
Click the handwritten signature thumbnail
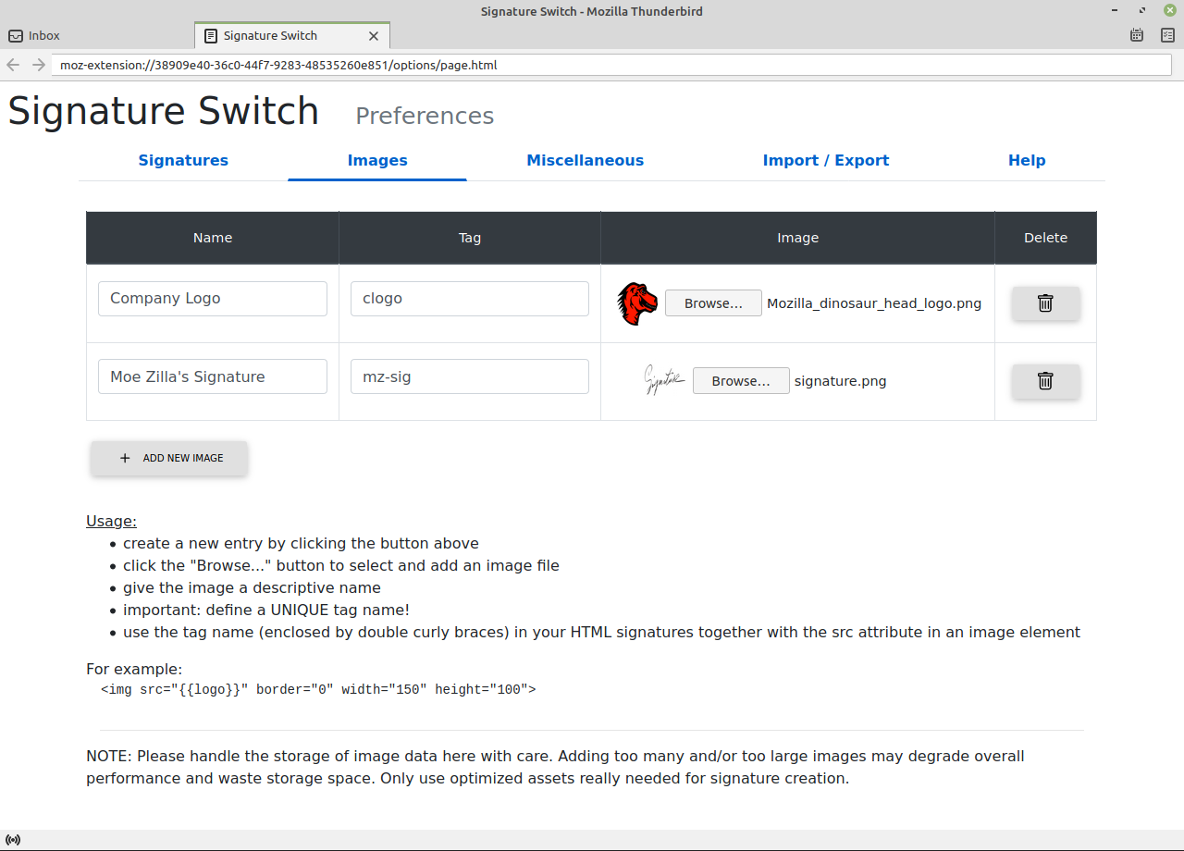click(664, 380)
